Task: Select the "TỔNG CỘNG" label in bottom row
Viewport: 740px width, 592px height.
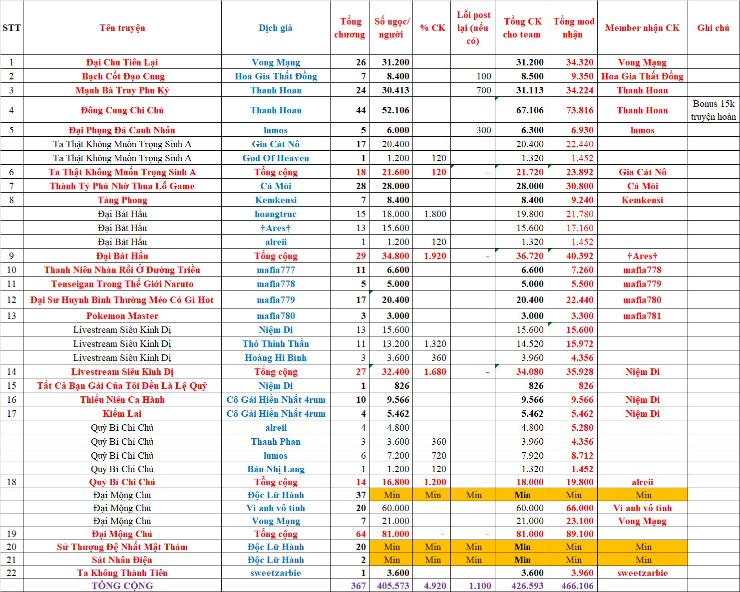Action: coord(122,586)
